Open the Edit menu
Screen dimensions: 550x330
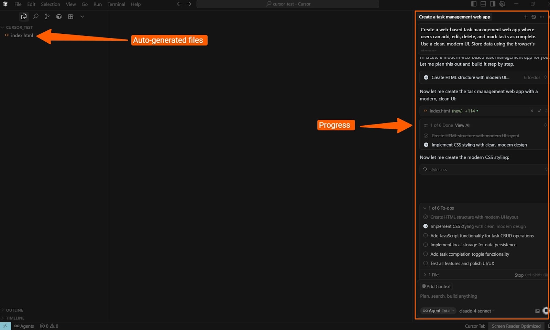(31, 4)
